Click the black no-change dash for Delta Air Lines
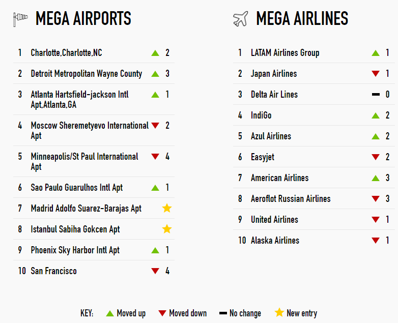 [376, 95]
